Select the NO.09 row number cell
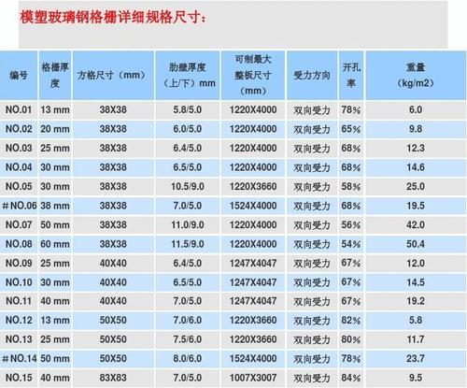The image size is (467, 388). pos(19,263)
